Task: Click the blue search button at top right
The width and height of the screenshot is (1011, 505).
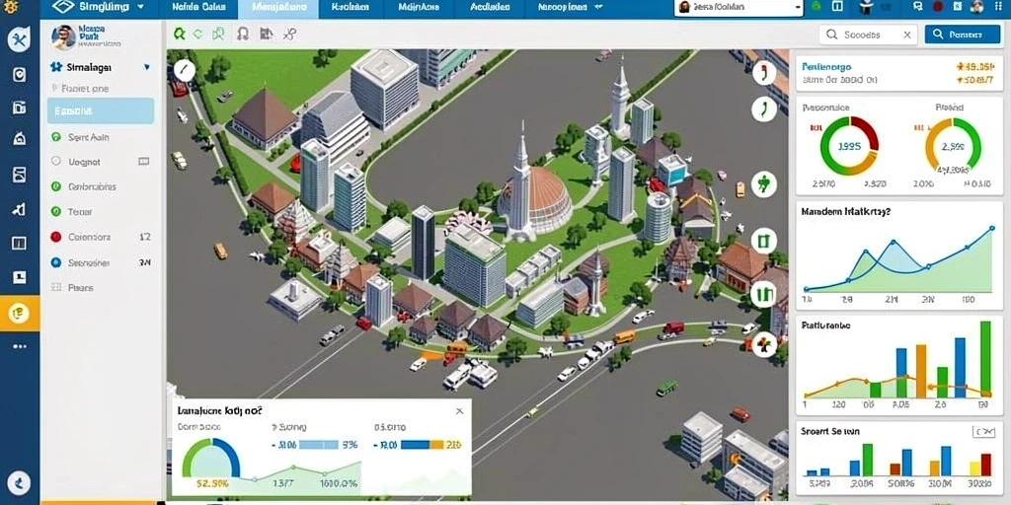Action: [963, 35]
